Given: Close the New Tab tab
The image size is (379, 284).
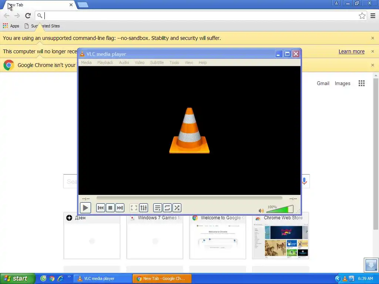Looking at the screenshot, I should point(71,5).
